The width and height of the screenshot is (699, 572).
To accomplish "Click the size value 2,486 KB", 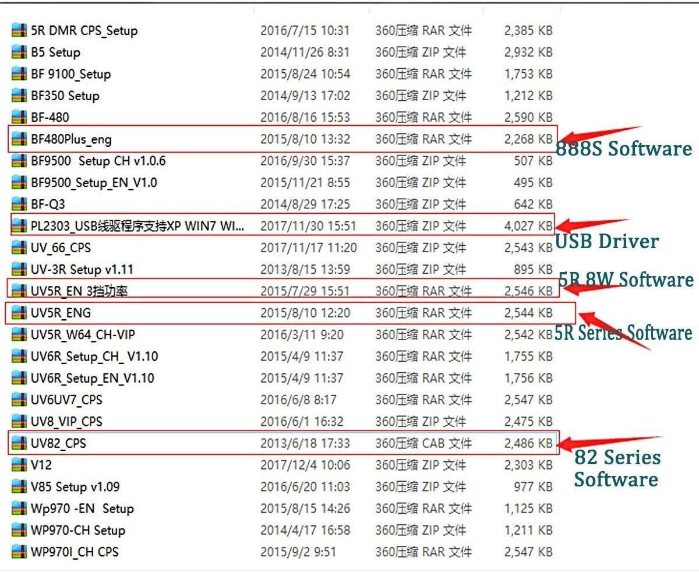I will coord(528,444).
